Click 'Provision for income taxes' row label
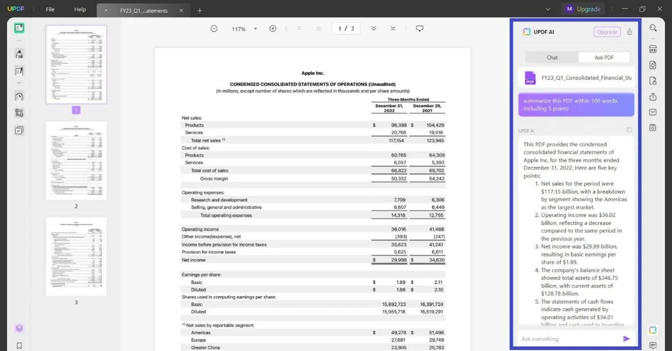The image size is (672, 351). click(x=209, y=252)
